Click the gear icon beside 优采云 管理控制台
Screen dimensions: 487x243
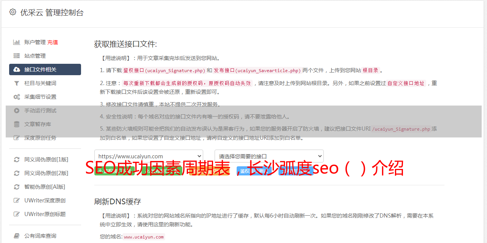[13, 12]
